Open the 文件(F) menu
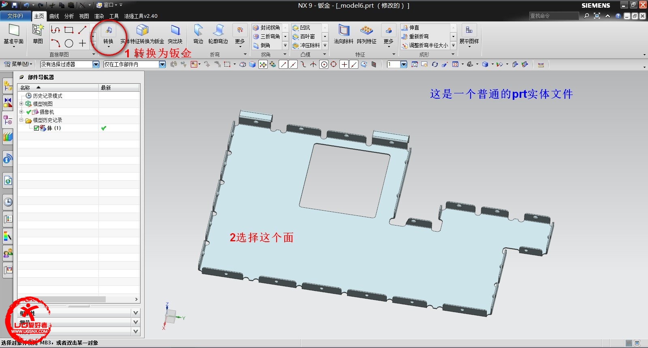 (15, 16)
